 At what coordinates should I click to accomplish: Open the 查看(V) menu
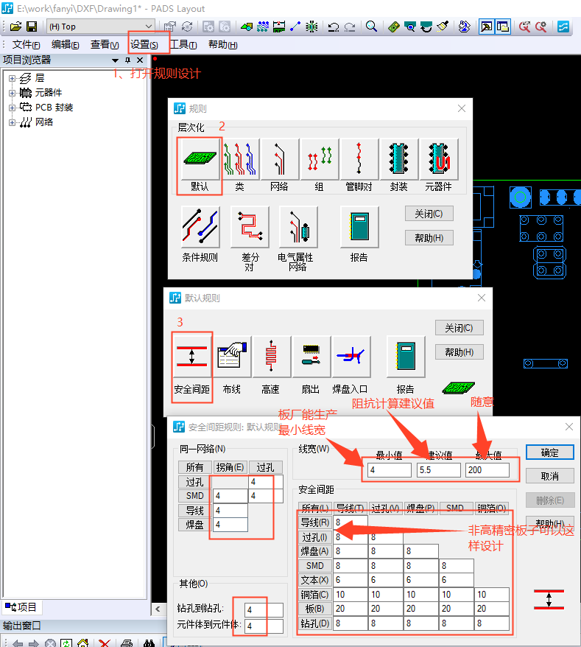tap(105, 44)
